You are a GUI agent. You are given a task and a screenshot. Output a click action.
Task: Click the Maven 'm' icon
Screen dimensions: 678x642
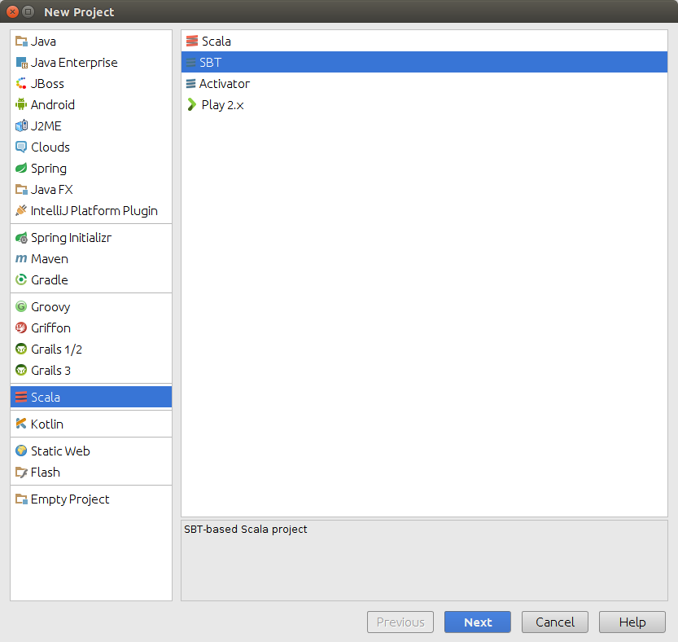click(x=21, y=258)
